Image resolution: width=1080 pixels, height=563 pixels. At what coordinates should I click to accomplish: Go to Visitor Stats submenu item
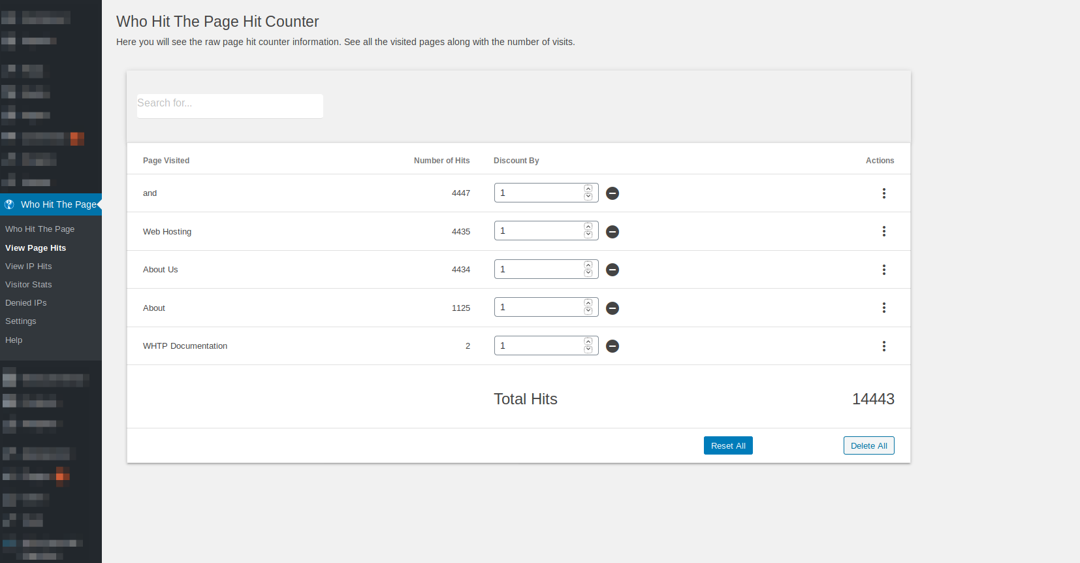(x=29, y=285)
